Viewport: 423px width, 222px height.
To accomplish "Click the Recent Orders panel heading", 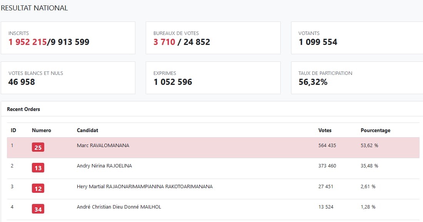I will (23, 109).
